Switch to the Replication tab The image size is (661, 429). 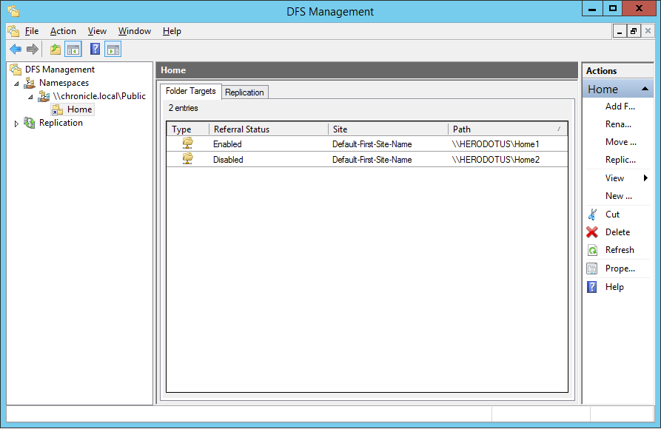click(x=244, y=92)
